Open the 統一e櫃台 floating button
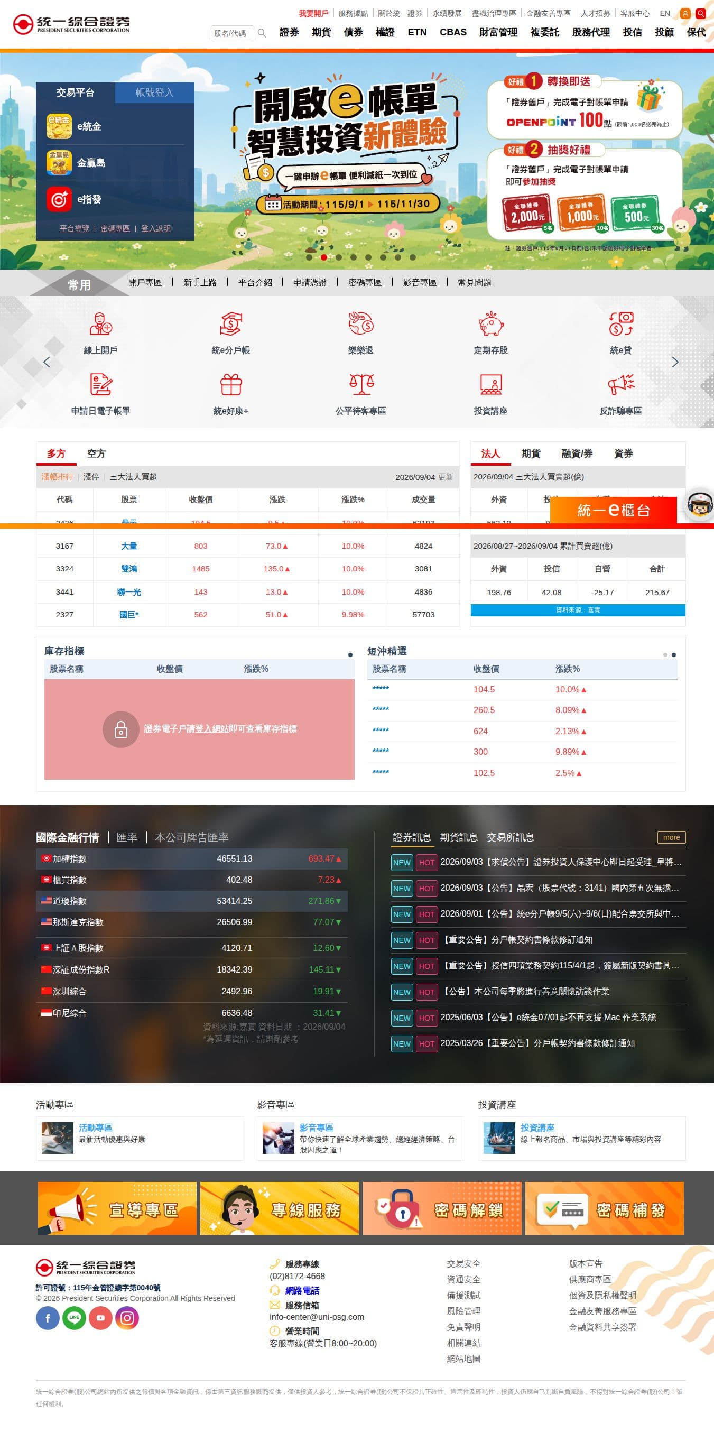714x1442 pixels. coord(613,510)
